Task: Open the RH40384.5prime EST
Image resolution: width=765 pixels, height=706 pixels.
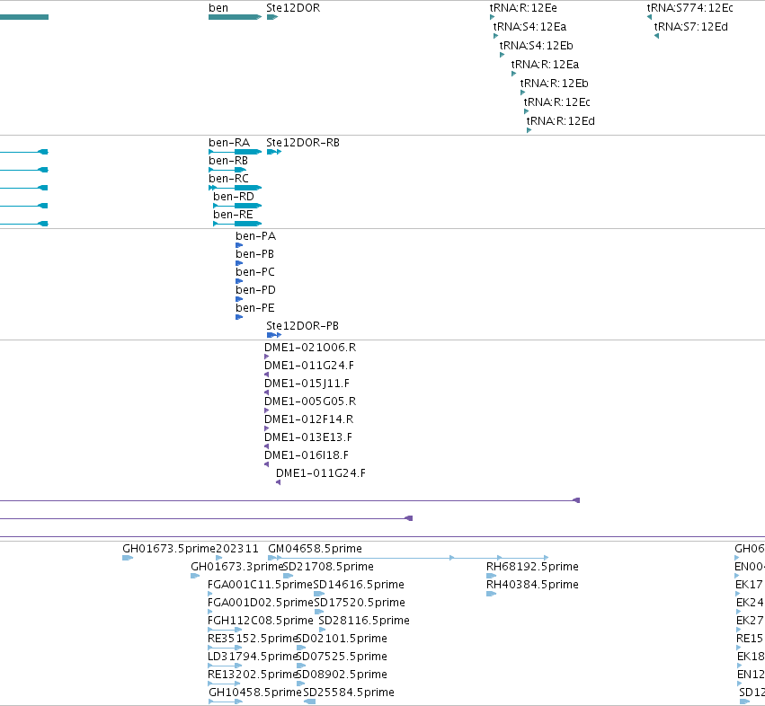Action: tap(532, 585)
